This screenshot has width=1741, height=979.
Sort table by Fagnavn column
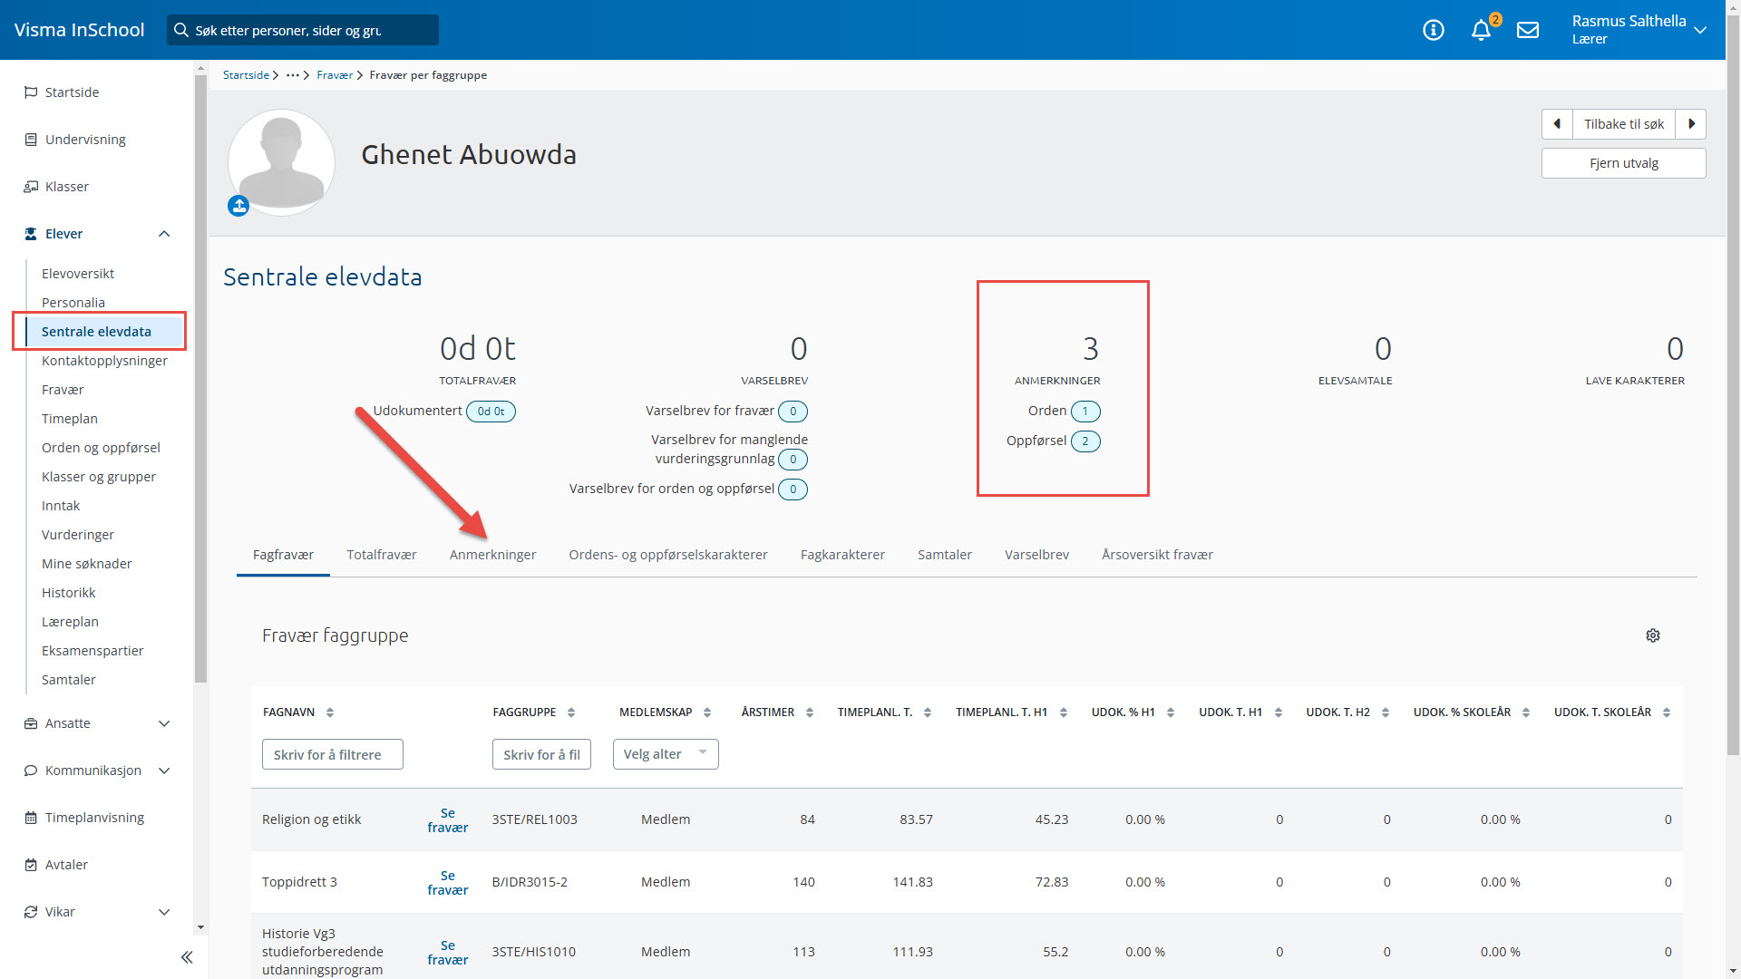tap(330, 712)
